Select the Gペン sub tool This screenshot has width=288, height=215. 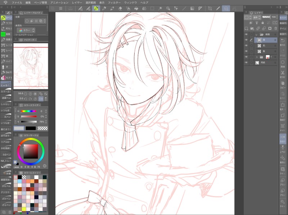coord(6,18)
